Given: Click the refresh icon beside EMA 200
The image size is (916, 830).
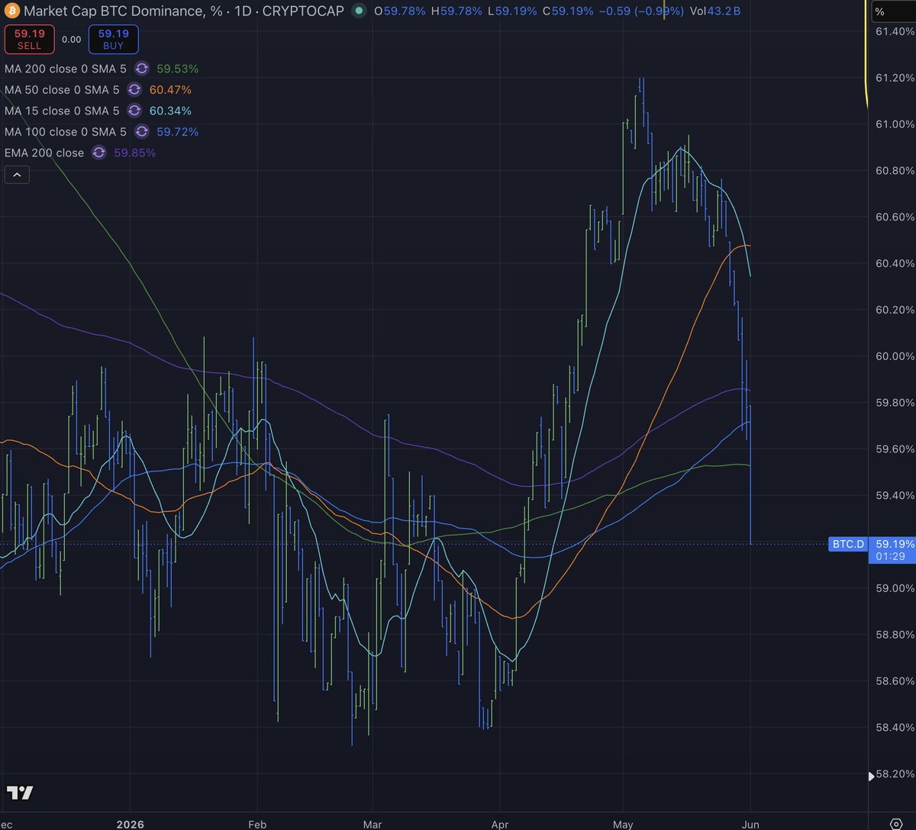Looking at the screenshot, I should pyautogui.click(x=98, y=153).
